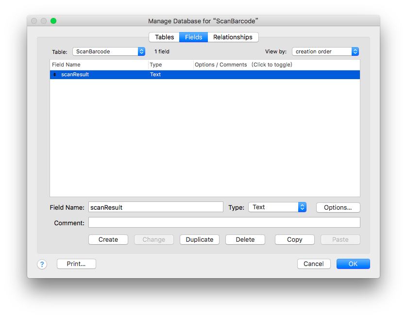Click the green zoom window button
This screenshot has height=317, width=407.
click(53, 21)
